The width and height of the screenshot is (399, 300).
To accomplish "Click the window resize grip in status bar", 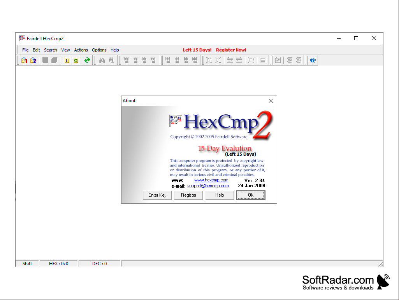I will point(380,264).
